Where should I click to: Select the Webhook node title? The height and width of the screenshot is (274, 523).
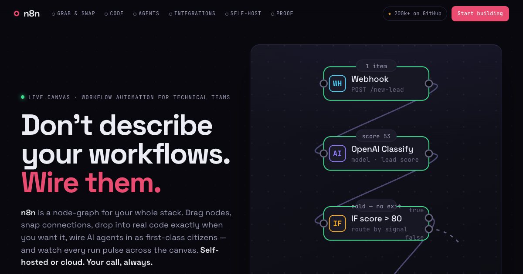point(370,79)
